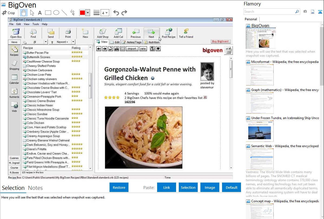Select the freehand squiggle tool

point(72,13)
